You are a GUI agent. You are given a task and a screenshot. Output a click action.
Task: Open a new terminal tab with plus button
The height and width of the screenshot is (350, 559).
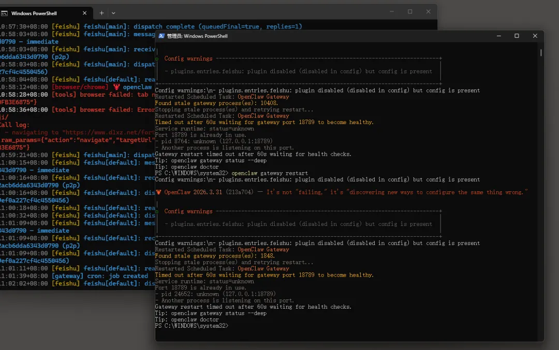click(101, 13)
